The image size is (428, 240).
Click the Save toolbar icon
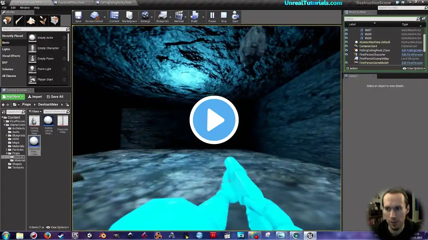point(78,17)
